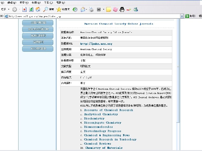Expand the Edit icon dropdown arrow

(x=104, y=9)
